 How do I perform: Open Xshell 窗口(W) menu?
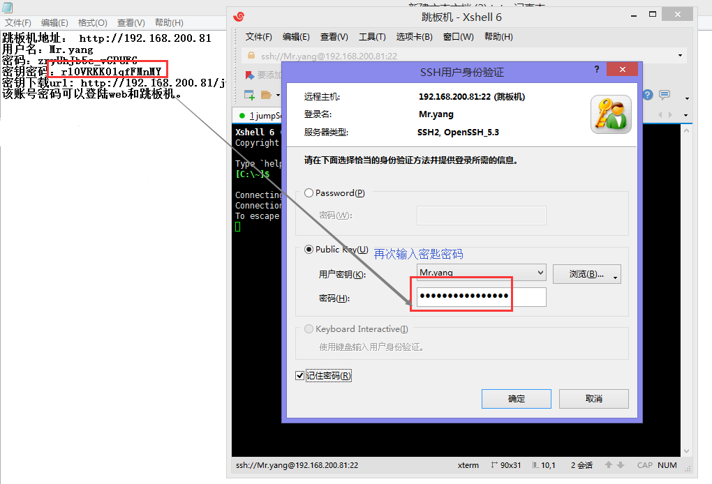(458, 37)
